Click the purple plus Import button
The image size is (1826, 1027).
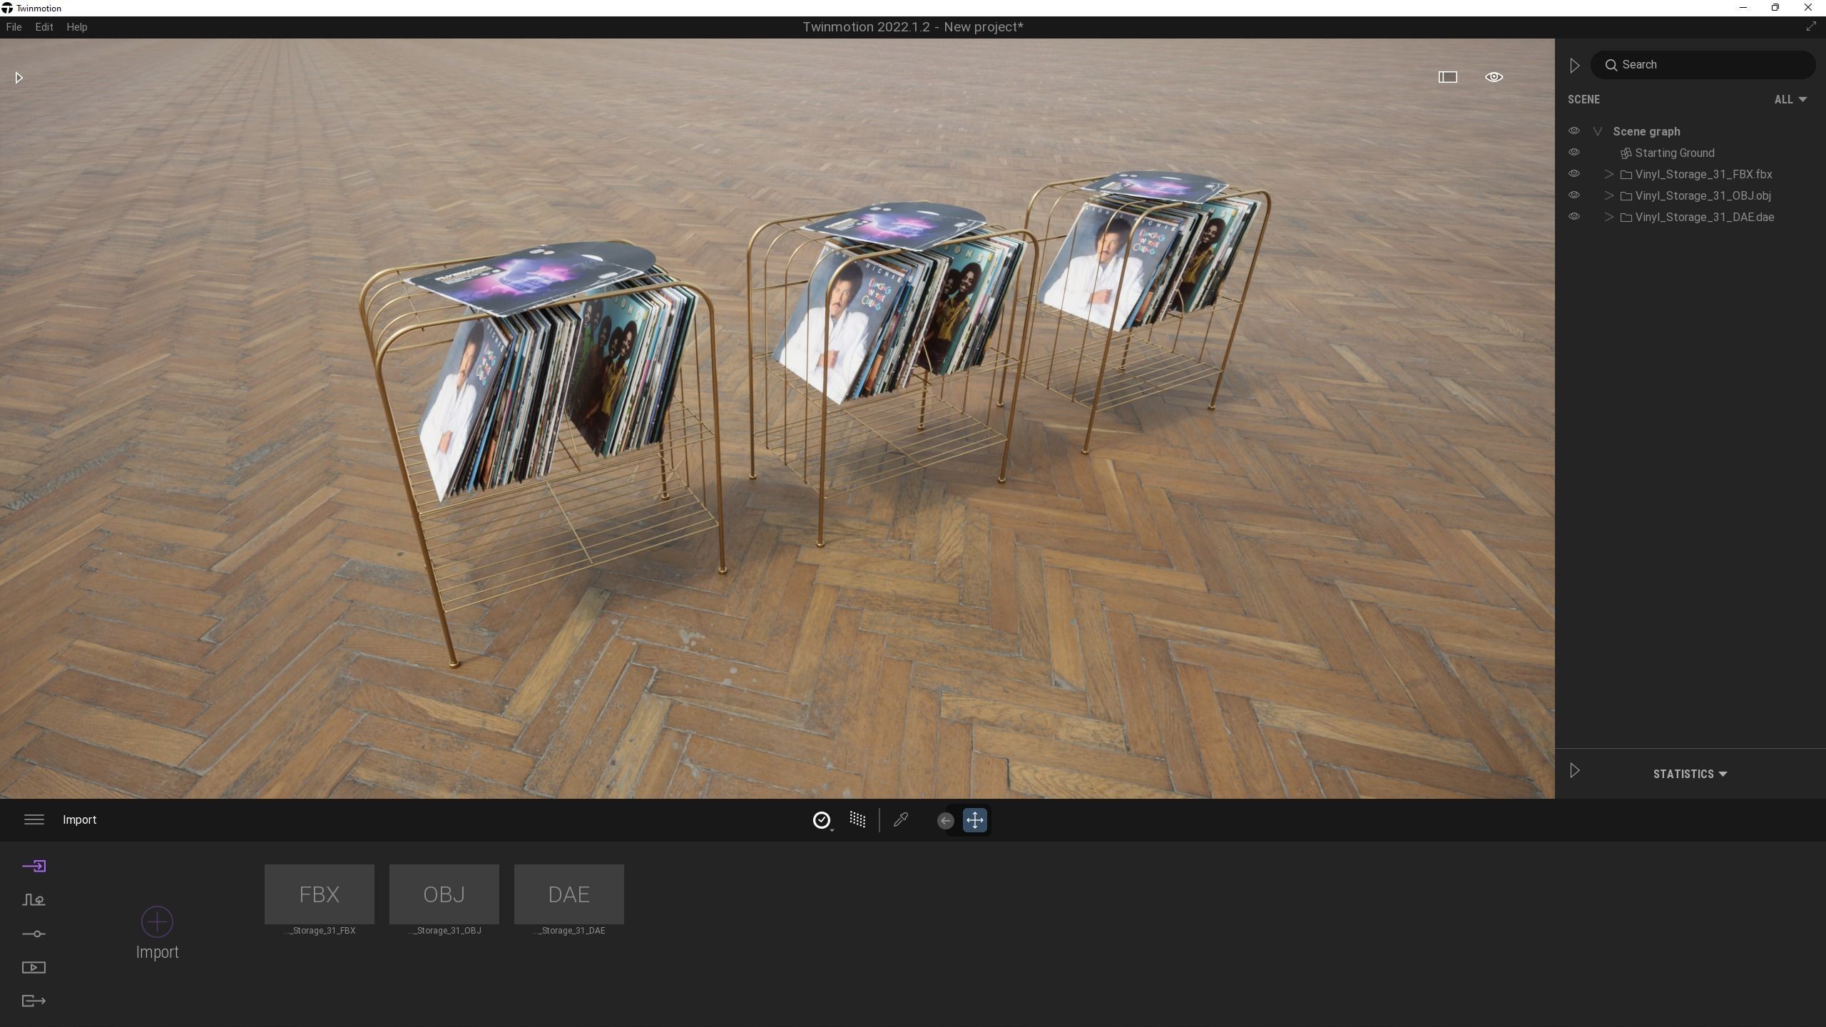tap(157, 922)
